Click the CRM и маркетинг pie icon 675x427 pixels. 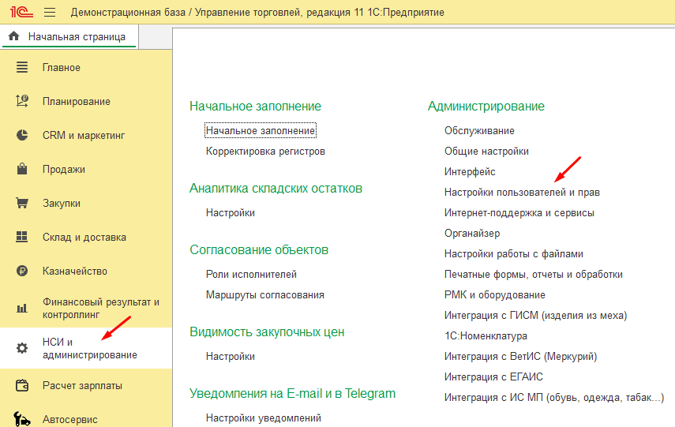22,135
